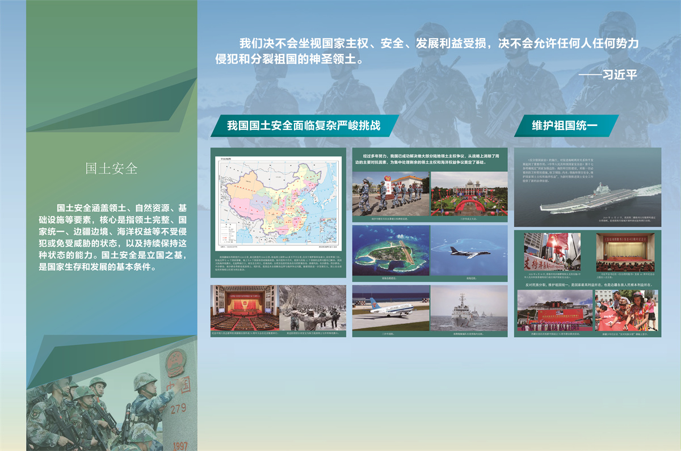Select the Great Hall assembly photo
The width and height of the screenshot is (681, 451).
coord(245,307)
